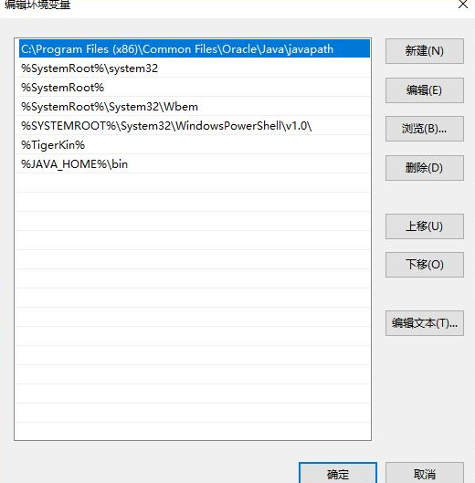Click the 新建(N) button
This screenshot has width=475, height=483.
click(x=425, y=51)
